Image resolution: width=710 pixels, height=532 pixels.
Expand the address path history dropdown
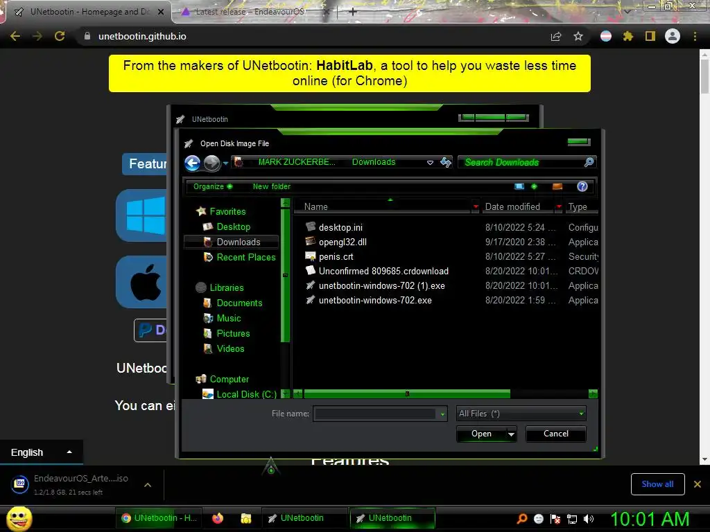point(430,162)
